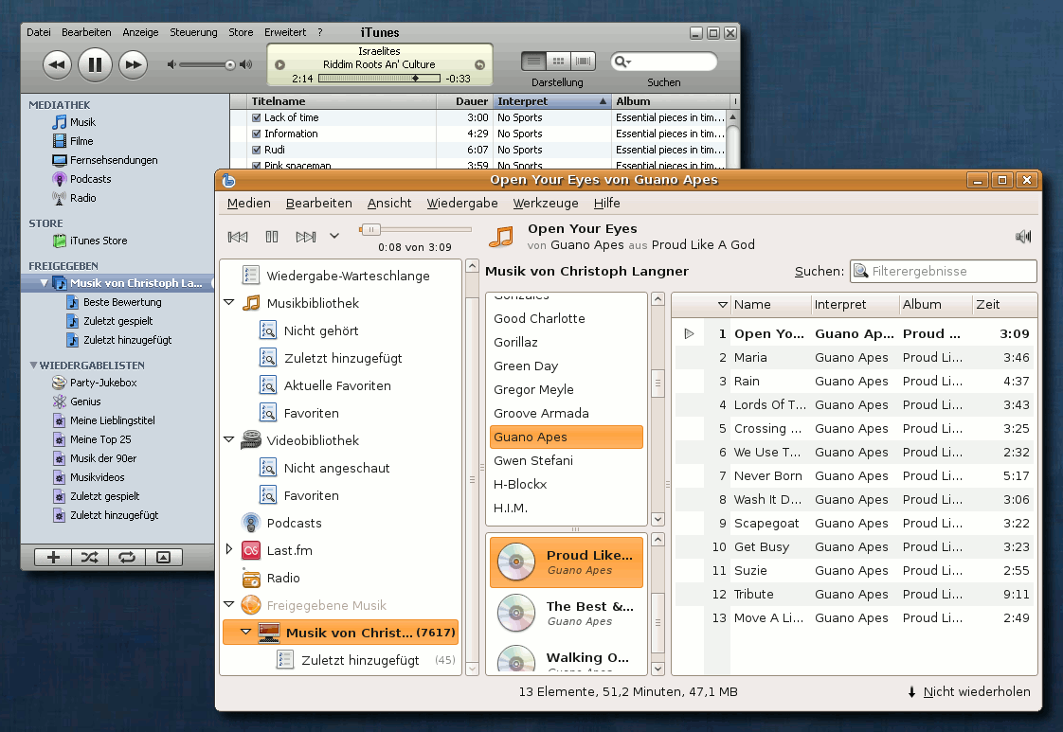Sort Banshee tracks by Zeit column
The width and height of the screenshot is (1063, 732).
(x=1004, y=305)
